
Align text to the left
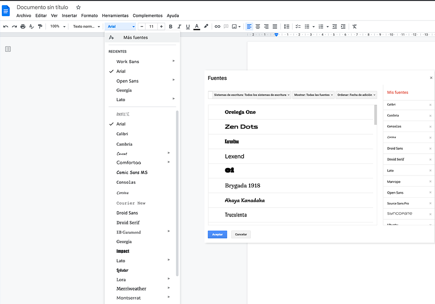pyautogui.click(x=249, y=26)
